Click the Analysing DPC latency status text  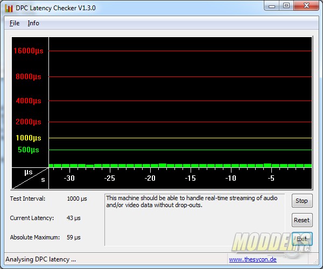pyautogui.click(x=40, y=259)
